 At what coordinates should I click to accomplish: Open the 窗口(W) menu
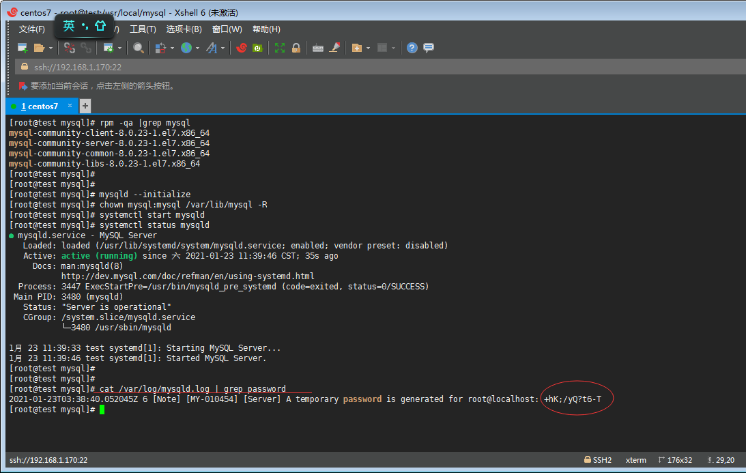click(x=227, y=29)
